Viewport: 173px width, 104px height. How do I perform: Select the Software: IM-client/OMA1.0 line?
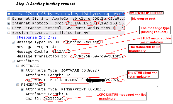click(72, 80)
